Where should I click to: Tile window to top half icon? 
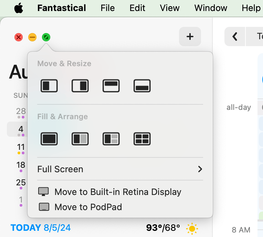(x=111, y=86)
